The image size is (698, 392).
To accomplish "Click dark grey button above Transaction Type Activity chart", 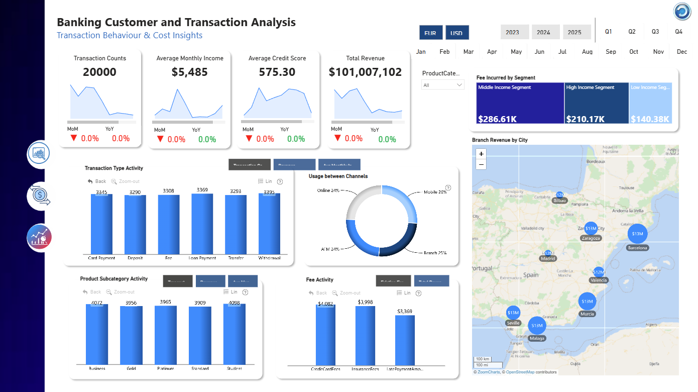I will pos(250,164).
